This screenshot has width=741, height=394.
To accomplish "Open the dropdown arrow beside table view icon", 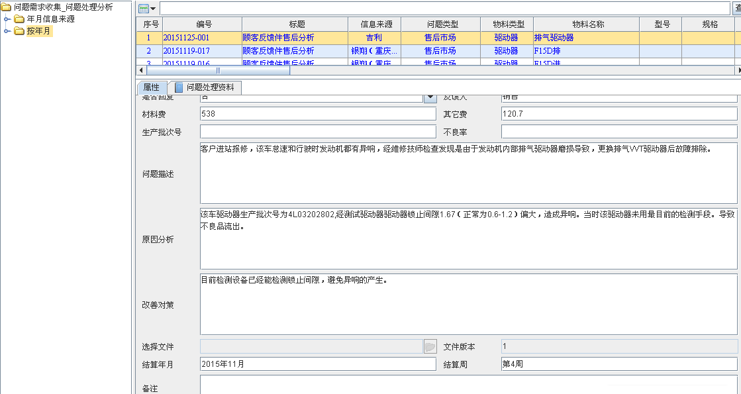I will (x=153, y=9).
